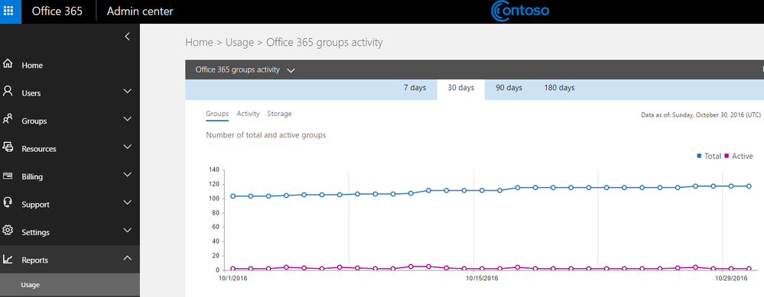Click the 10/29/2016 axis date label

tap(731, 279)
